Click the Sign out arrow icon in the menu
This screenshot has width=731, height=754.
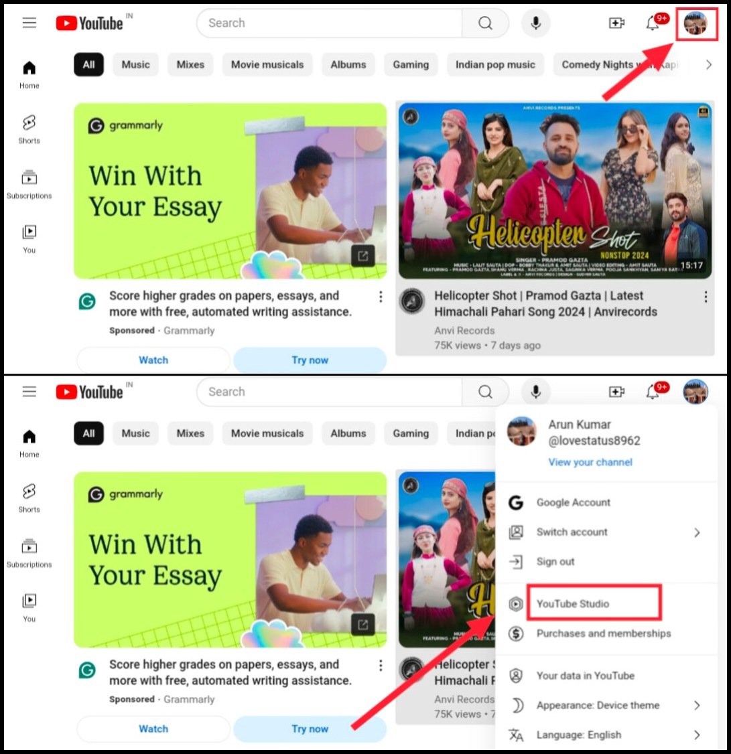click(516, 562)
